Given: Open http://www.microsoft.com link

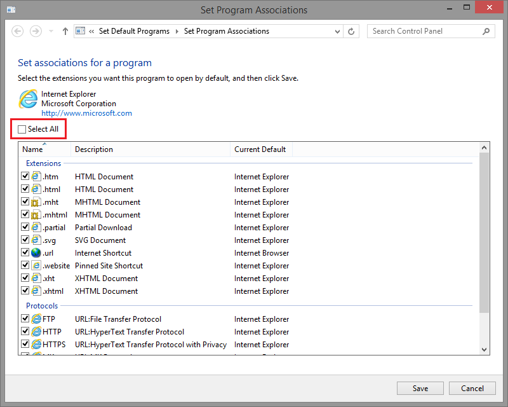Looking at the screenshot, I should coord(86,113).
